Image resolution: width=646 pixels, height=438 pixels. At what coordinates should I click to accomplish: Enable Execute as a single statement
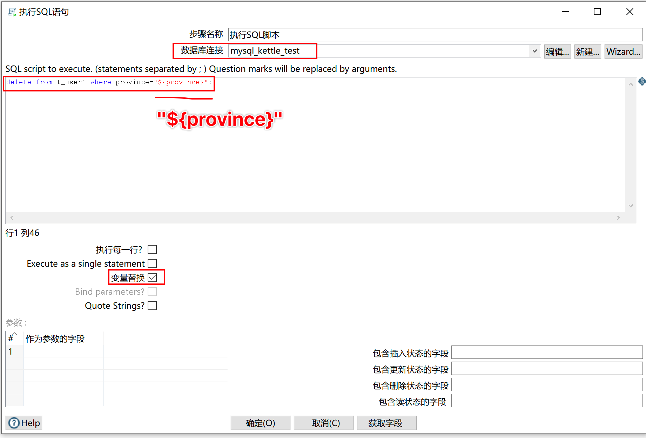(152, 263)
